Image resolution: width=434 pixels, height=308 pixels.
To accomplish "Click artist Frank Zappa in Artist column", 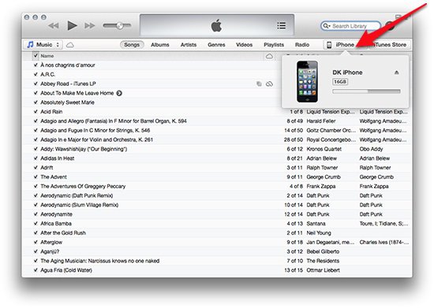I will pos(321,187).
